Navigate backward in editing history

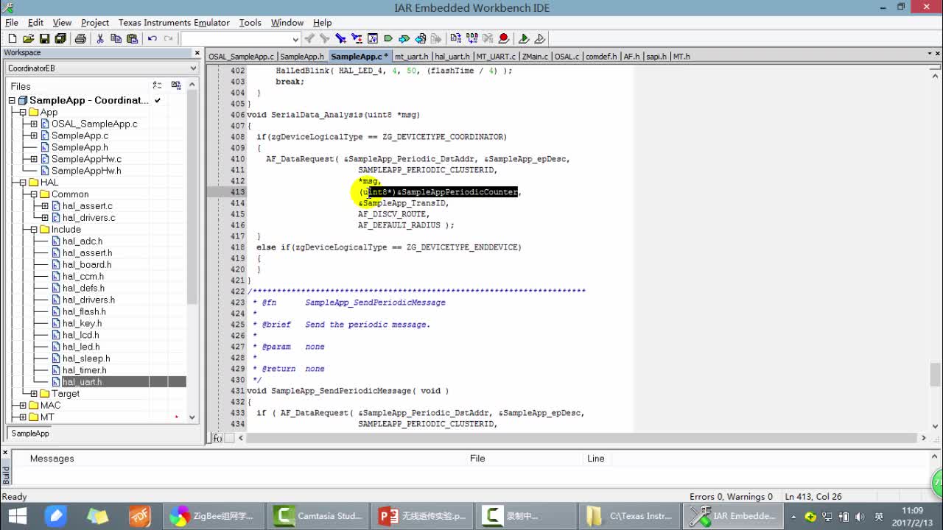(420, 38)
